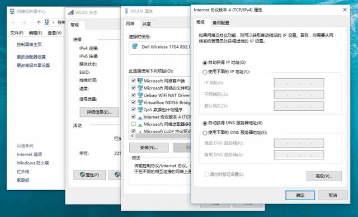Select 自动获得 DNS 服务器地址 radio button
Image resolution: width=358 pixels, height=217 pixels.
(x=205, y=123)
